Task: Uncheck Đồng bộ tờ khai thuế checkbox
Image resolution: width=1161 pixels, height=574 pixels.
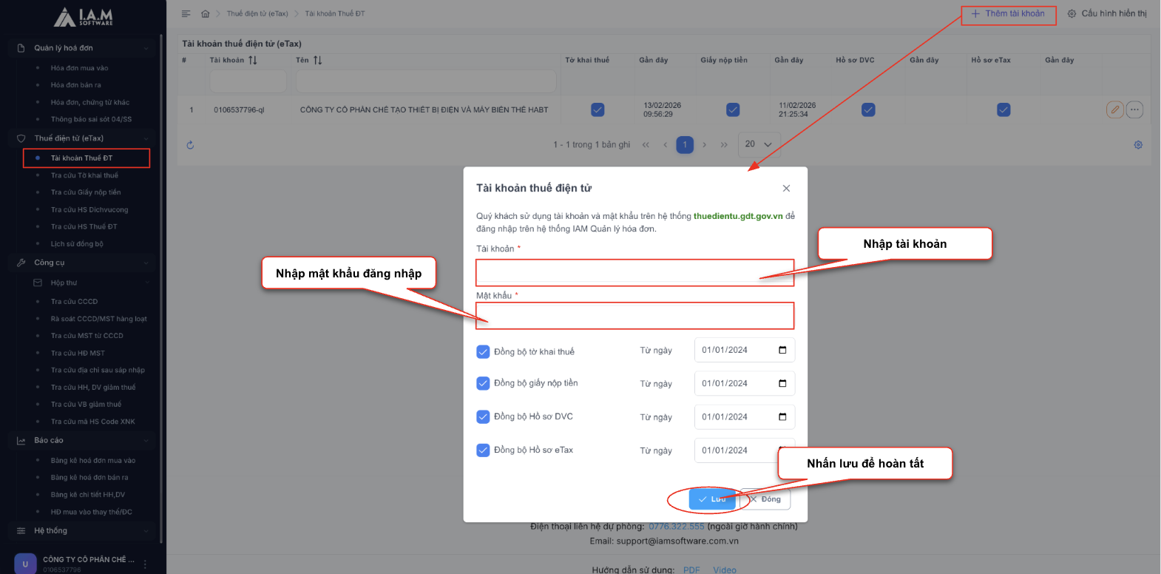Action: (x=483, y=351)
